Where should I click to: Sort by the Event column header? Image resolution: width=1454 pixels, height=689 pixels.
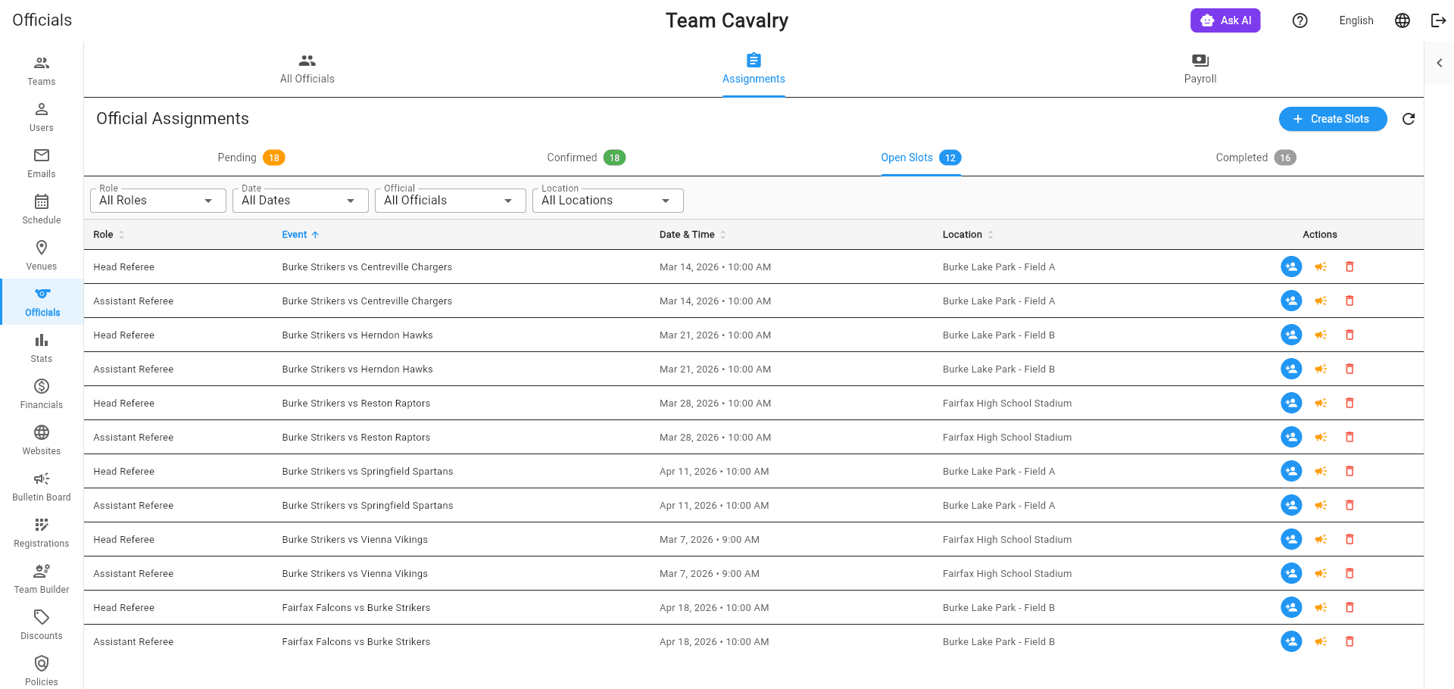(x=301, y=235)
